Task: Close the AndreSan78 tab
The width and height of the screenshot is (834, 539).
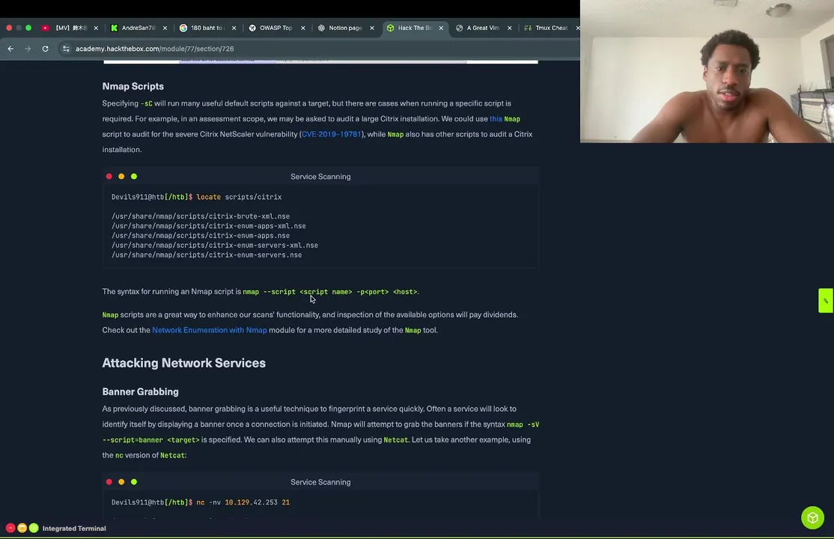Action: 165,28
